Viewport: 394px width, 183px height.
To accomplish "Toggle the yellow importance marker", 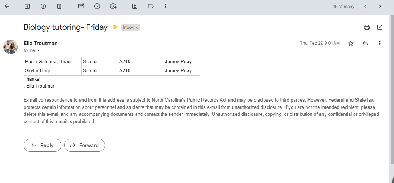I will [x=115, y=27].
